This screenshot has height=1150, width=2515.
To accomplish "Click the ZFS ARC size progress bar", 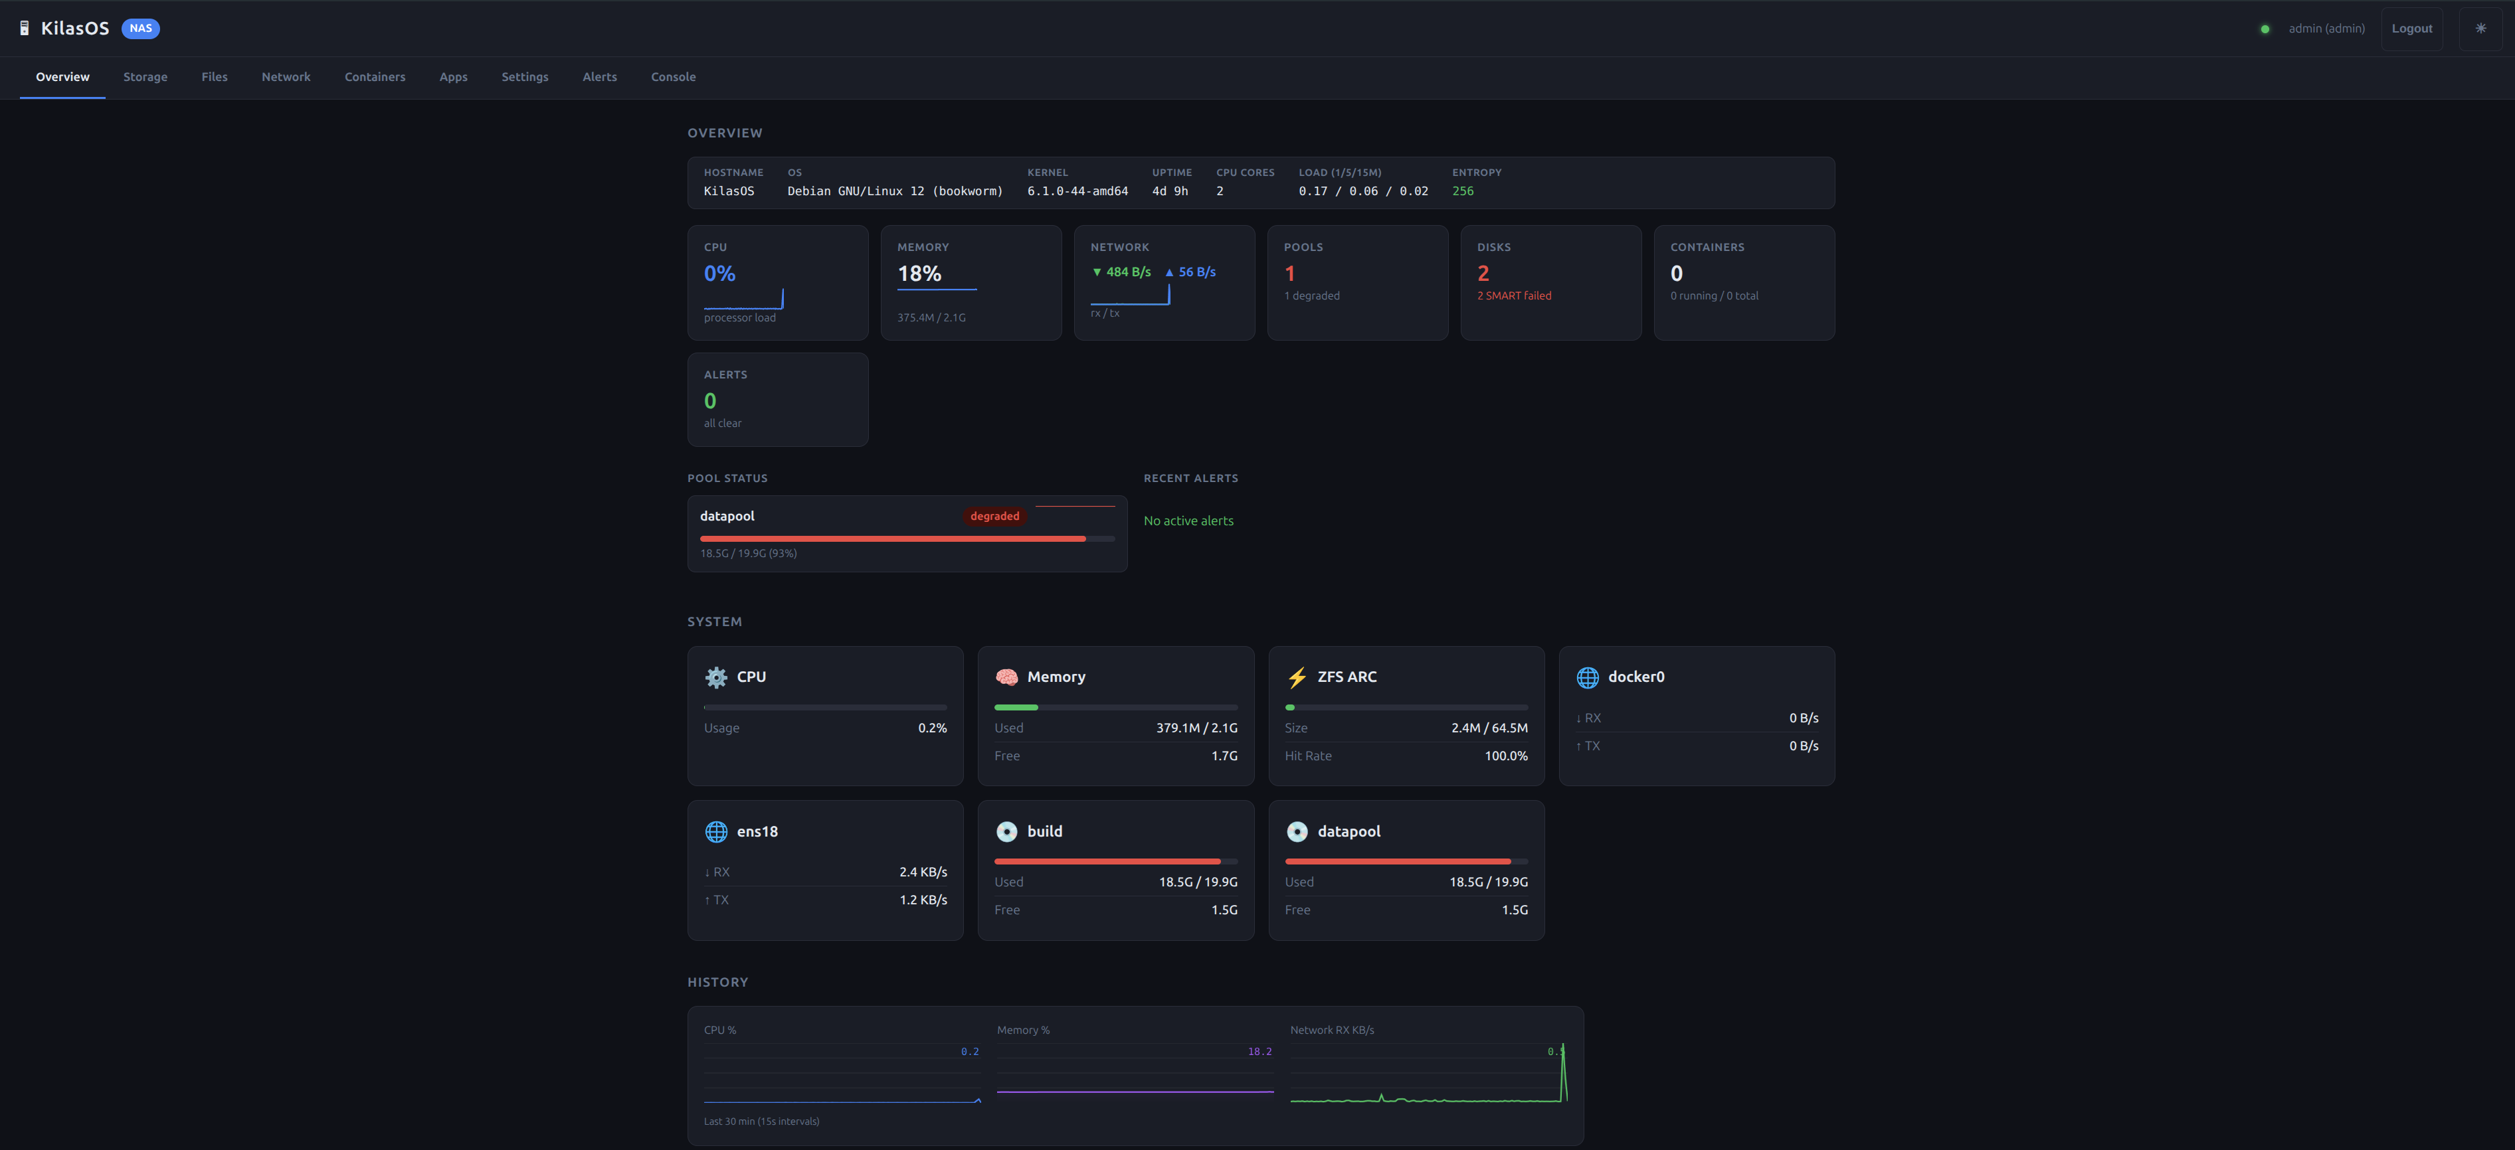I will 1406,706.
